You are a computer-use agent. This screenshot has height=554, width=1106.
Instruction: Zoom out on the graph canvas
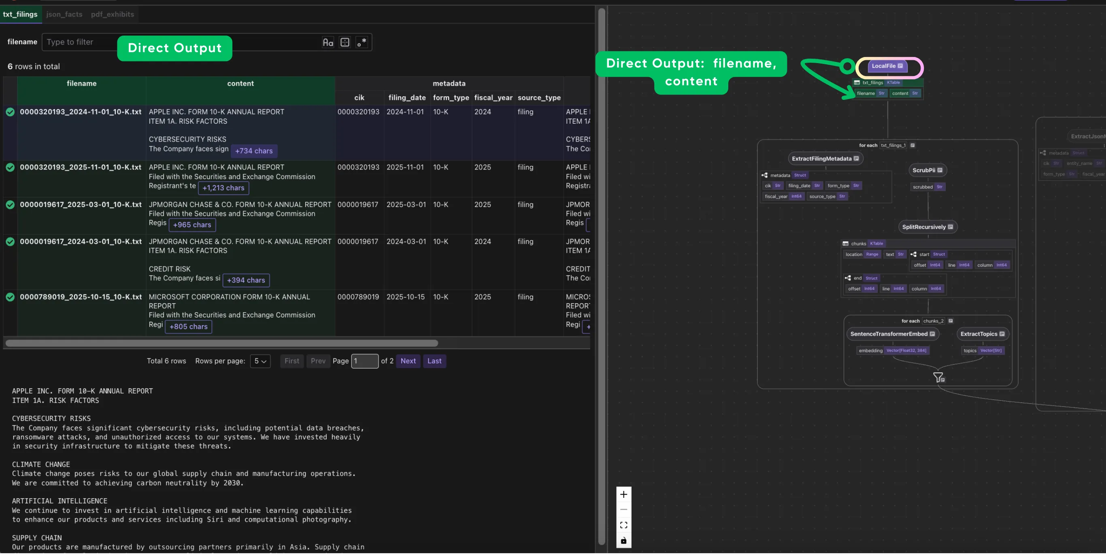(623, 510)
